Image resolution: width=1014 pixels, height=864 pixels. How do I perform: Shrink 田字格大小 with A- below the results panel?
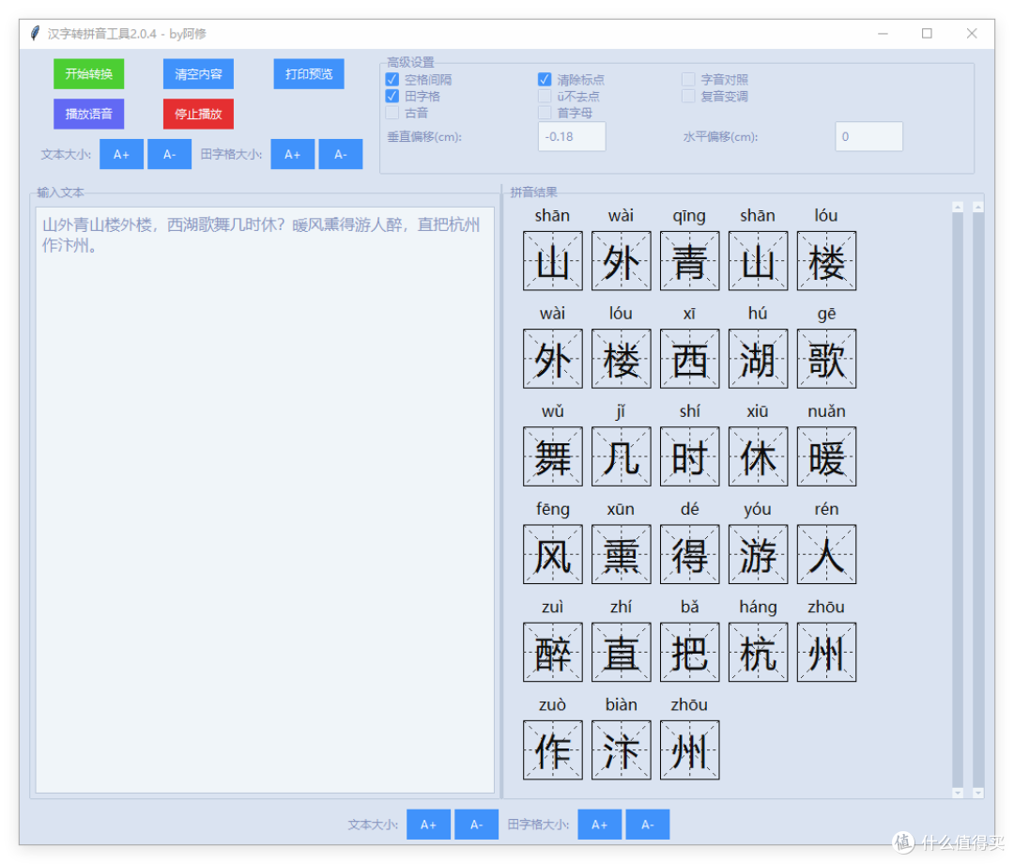(x=647, y=825)
